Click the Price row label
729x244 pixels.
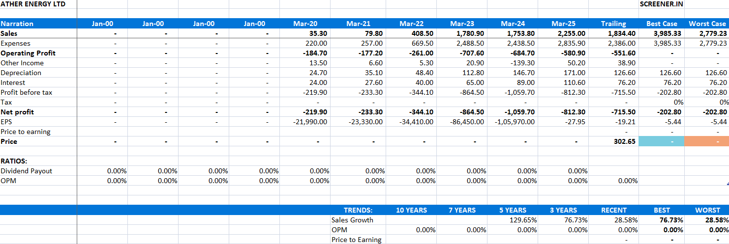click(x=9, y=141)
